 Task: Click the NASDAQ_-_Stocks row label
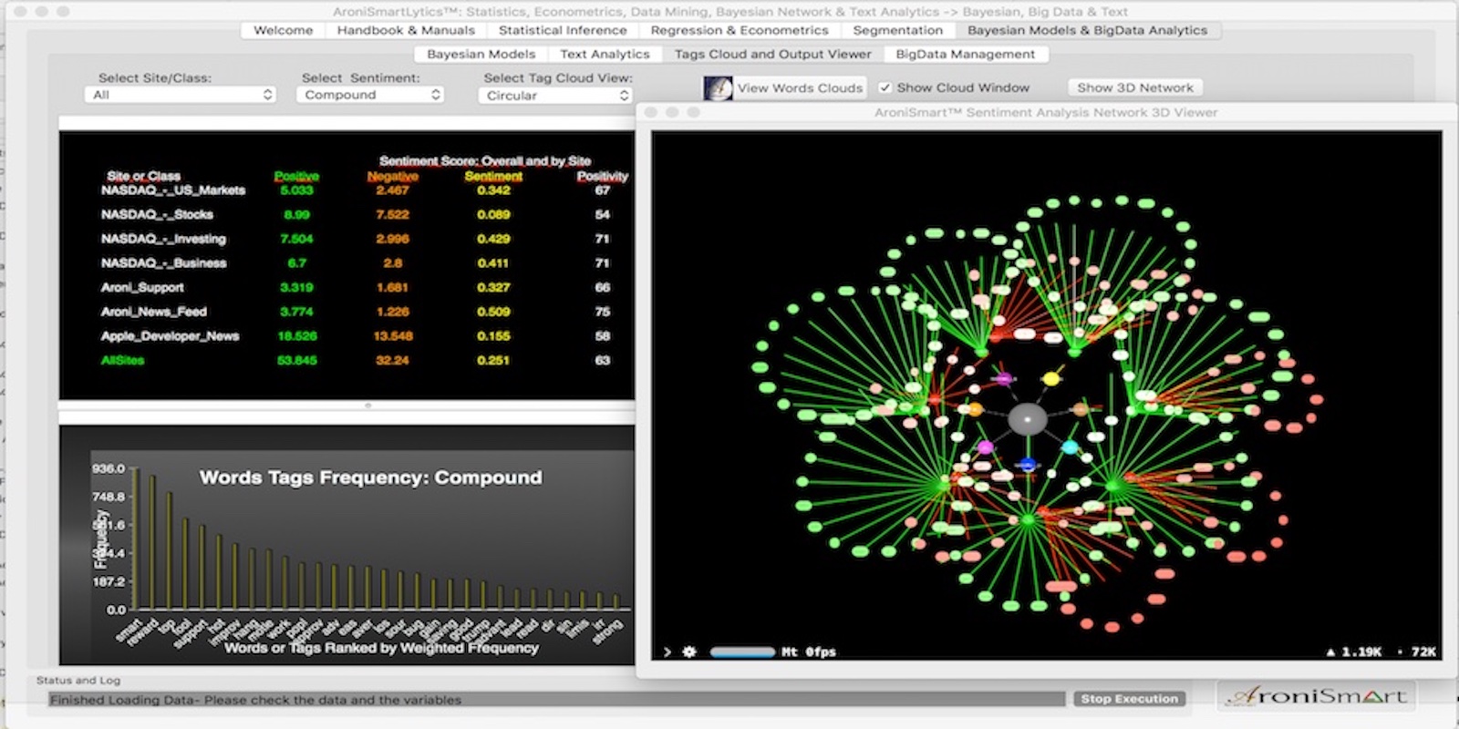(157, 215)
